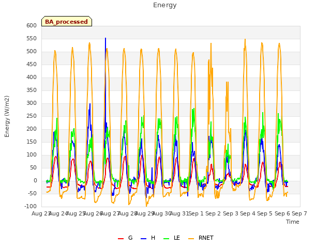Click the 250 y-axis tick label
This screenshot has width=331, height=248.
(32, 116)
